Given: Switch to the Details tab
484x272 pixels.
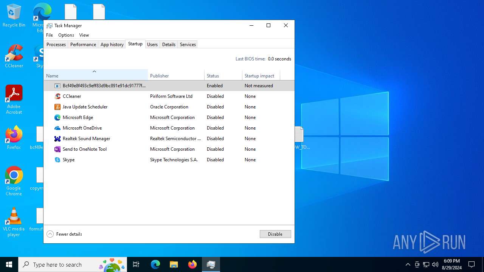Looking at the screenshot, I should [169, 45].
